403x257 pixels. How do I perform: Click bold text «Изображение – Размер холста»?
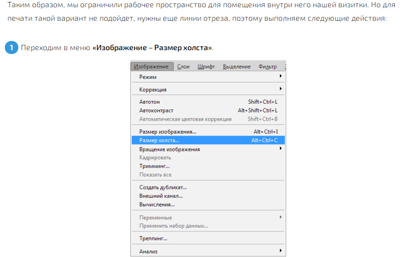click(x=153, y=48)
